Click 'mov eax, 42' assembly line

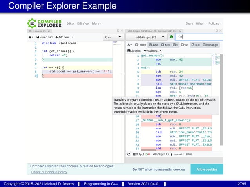point(169,59)
